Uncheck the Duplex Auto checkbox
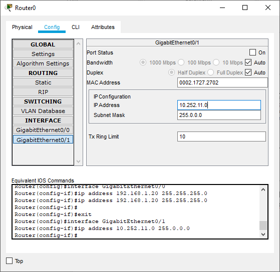 click(248, 72)
